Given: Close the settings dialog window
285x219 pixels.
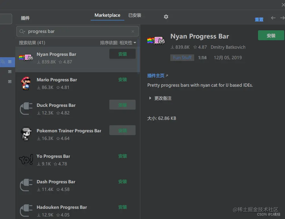Looking at the screenshot, I should [283, 5].
